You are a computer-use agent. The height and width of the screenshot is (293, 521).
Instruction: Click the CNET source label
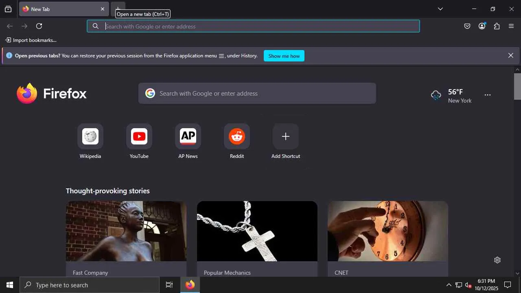tap(341, 273)
